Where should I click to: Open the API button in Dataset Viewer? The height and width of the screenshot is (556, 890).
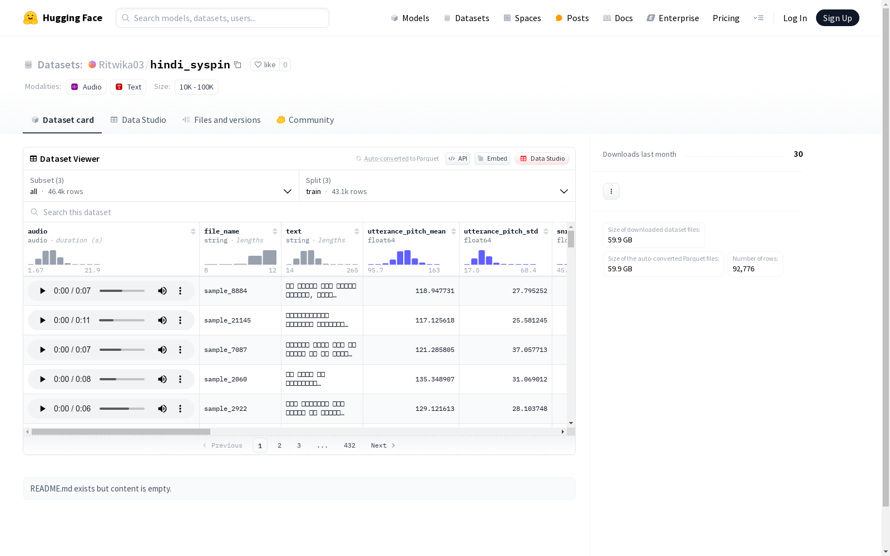coord(458,158)
